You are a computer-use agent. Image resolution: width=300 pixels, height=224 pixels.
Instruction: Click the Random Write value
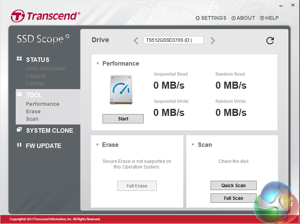231,113
